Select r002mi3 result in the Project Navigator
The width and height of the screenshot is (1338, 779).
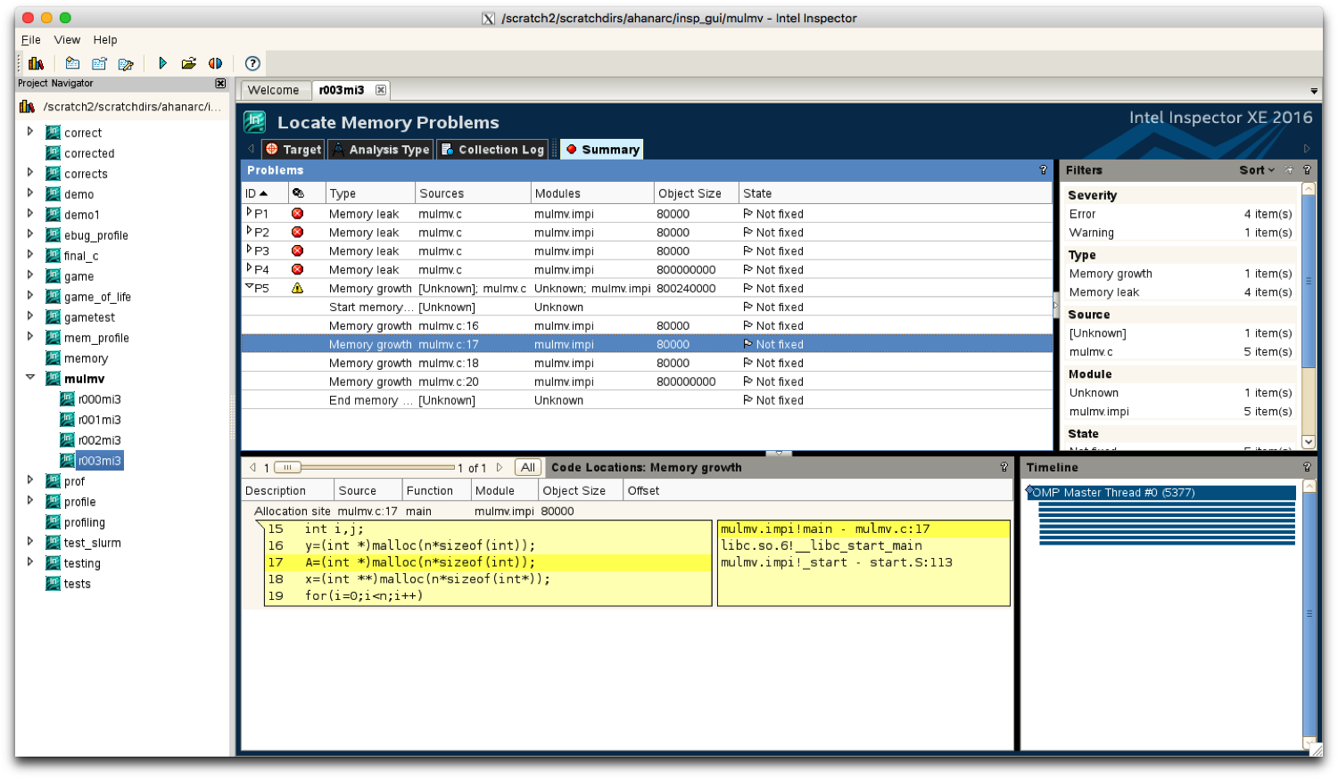pyautogui.click(x=98, y=439)
